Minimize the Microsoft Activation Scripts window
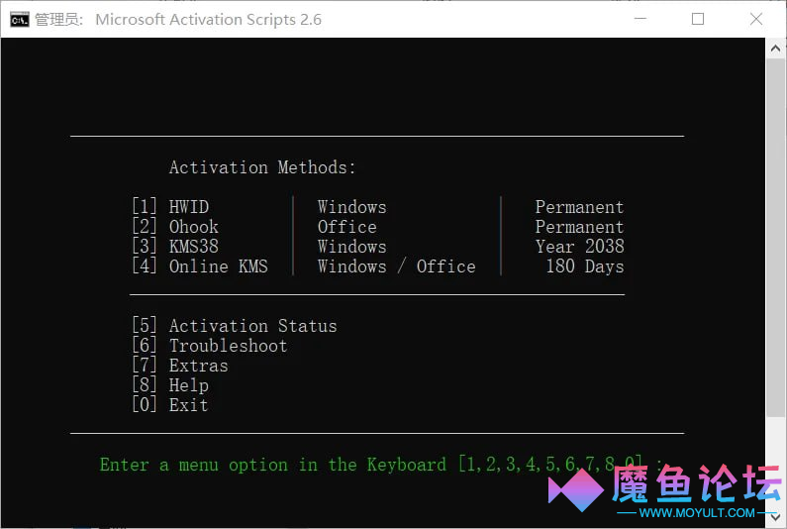This screenshot has width=787, height=529. point(639,19)
